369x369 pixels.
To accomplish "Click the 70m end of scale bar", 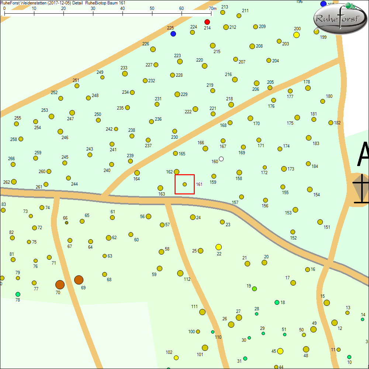I will (211, 13).
